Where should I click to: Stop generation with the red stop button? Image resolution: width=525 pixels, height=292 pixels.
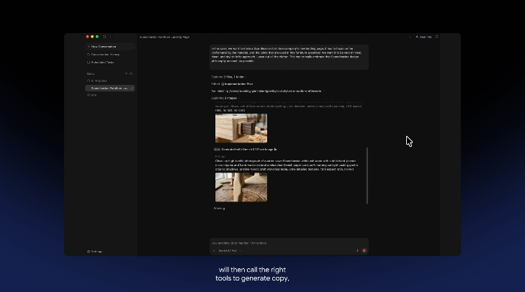pyautogui.click(x=364, y=250)
